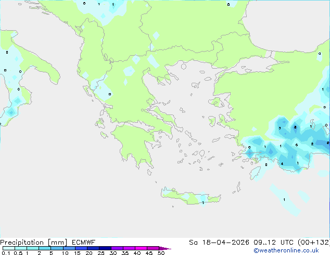Click the purple over-50 legend arrow tip
Screen dimensions: 330x255
(165, 248)
